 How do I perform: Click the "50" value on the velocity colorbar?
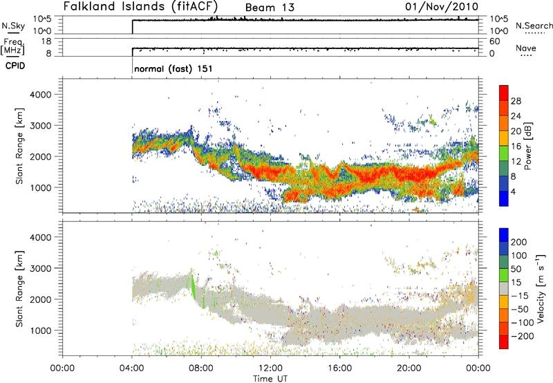coord(516,269)
